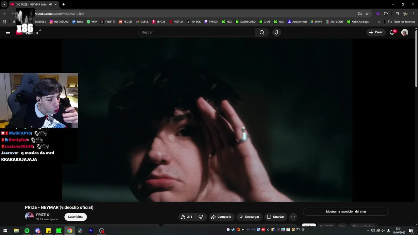418x235 pixels.
Task: Open the YouTube hamburger guide menu
Action: [8, 32]
